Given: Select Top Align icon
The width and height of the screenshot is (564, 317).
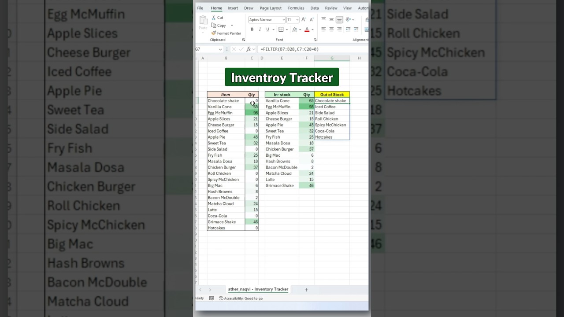Looking at the screenshot, I should coord(323,19).
